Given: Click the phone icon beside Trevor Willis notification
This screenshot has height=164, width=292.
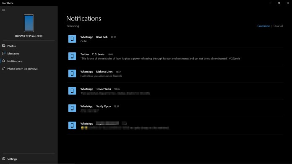Looking at the screenshot, I should click(72, 91).
